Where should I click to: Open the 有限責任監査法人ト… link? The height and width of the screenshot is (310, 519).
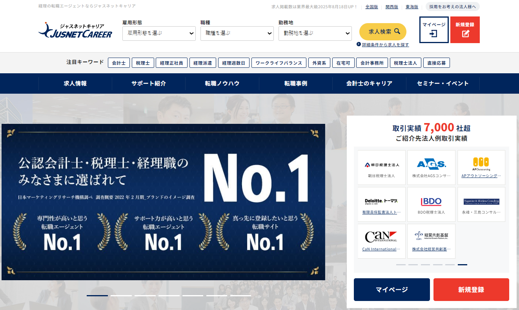click(381, 212)
